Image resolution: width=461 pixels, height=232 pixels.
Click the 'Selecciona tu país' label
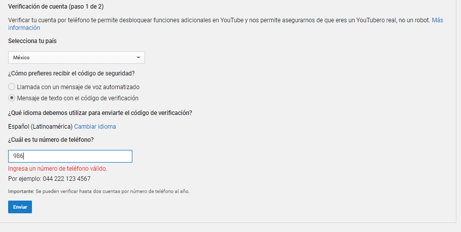[x=32, y=41]
